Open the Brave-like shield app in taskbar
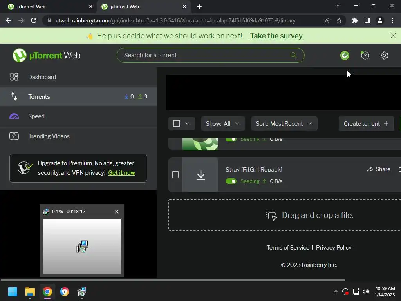The height and width of the screenshot is (301, 401). (65, 291)
